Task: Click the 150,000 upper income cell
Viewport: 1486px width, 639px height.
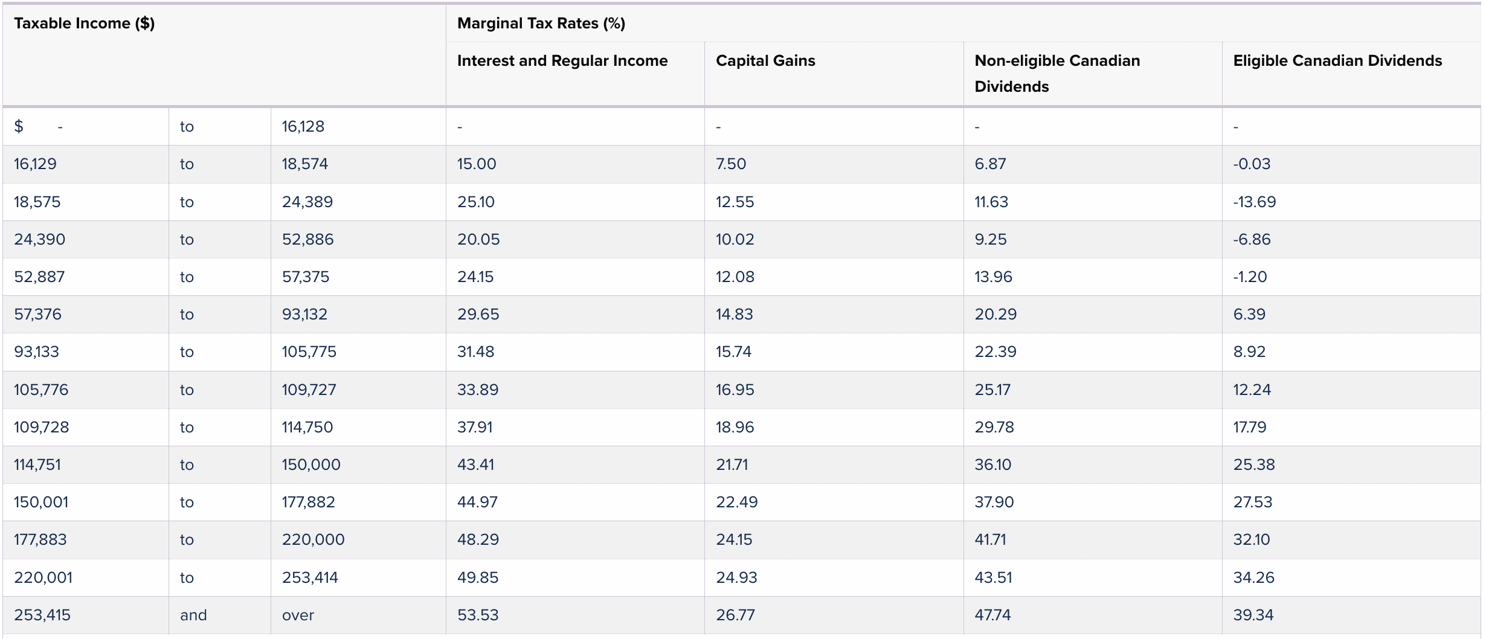Action: (x=311, y=464)
